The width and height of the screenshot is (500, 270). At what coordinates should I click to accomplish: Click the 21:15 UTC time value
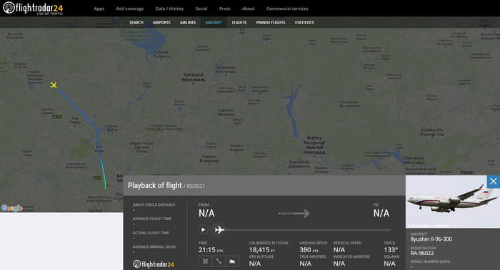(x=211, y=250)
